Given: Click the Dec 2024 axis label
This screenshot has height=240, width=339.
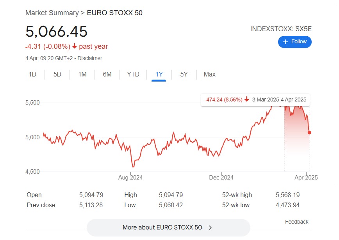Looking at the screenshot, I should 221,178.
